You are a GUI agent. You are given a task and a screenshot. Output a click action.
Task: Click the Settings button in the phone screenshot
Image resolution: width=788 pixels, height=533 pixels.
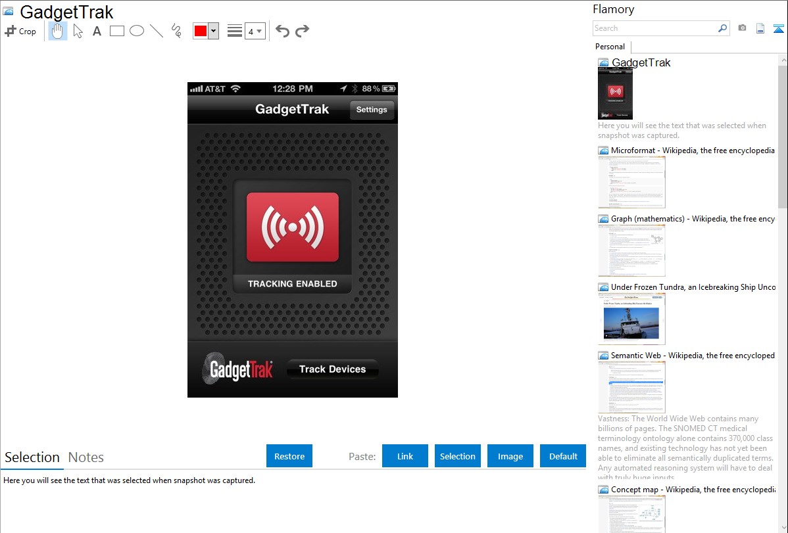[x=372, y=110]
